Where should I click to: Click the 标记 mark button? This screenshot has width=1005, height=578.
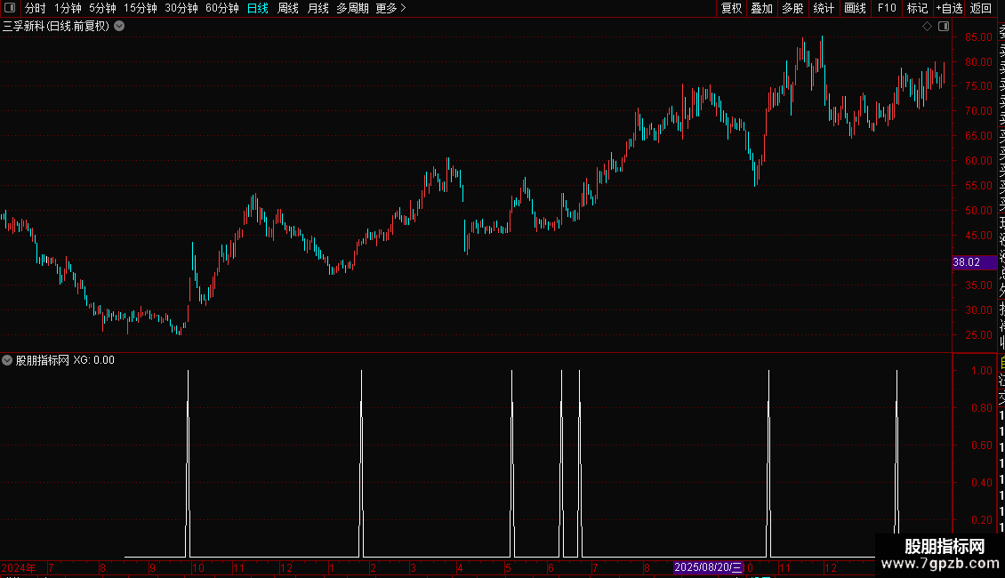(x=917, y=8)
